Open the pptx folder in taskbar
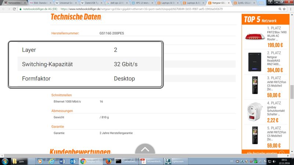This screenshot has height=165, width=294. pyautogui.click(x=19, y=161)
